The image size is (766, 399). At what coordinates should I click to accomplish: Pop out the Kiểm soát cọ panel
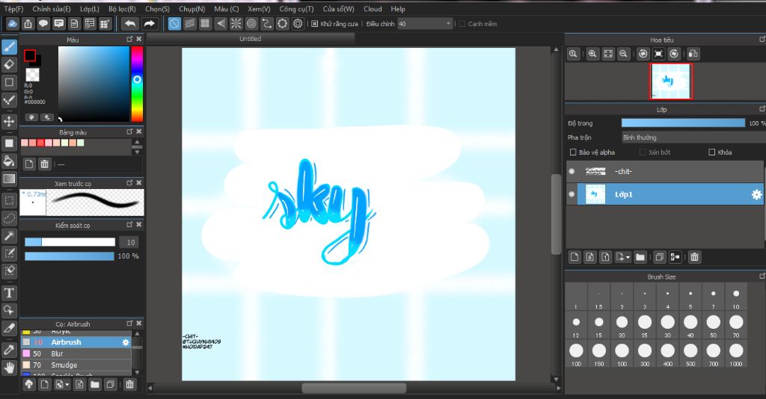129,224
